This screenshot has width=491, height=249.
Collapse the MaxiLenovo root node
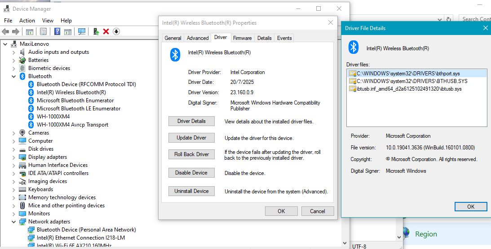tap(5, 44)
